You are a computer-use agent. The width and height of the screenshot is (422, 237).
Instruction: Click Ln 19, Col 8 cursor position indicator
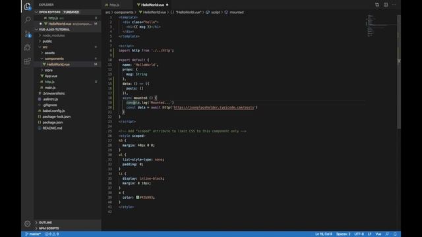point(324,234)
